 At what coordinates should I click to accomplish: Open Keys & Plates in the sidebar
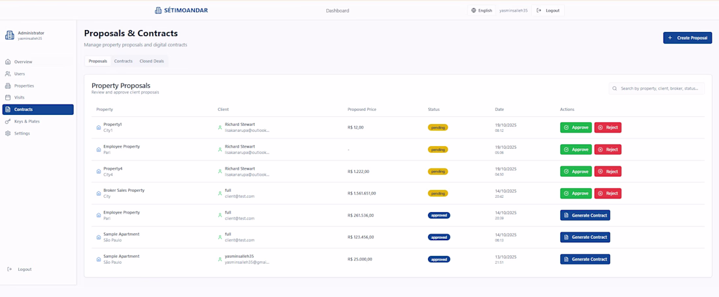[38, 121]
